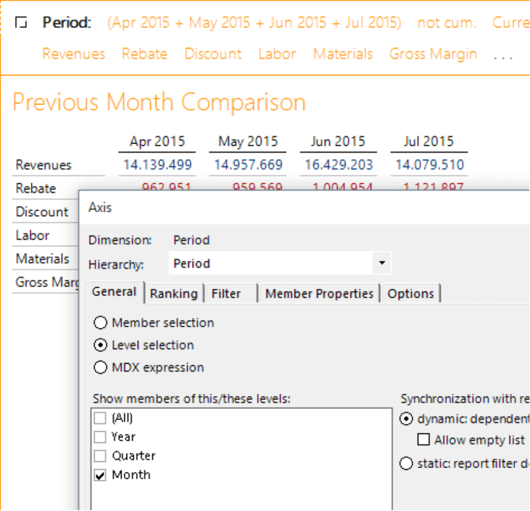This screenshot has height=511, width=530.
Task: Go to the Member Properties tab
Action: coord(319,294)
